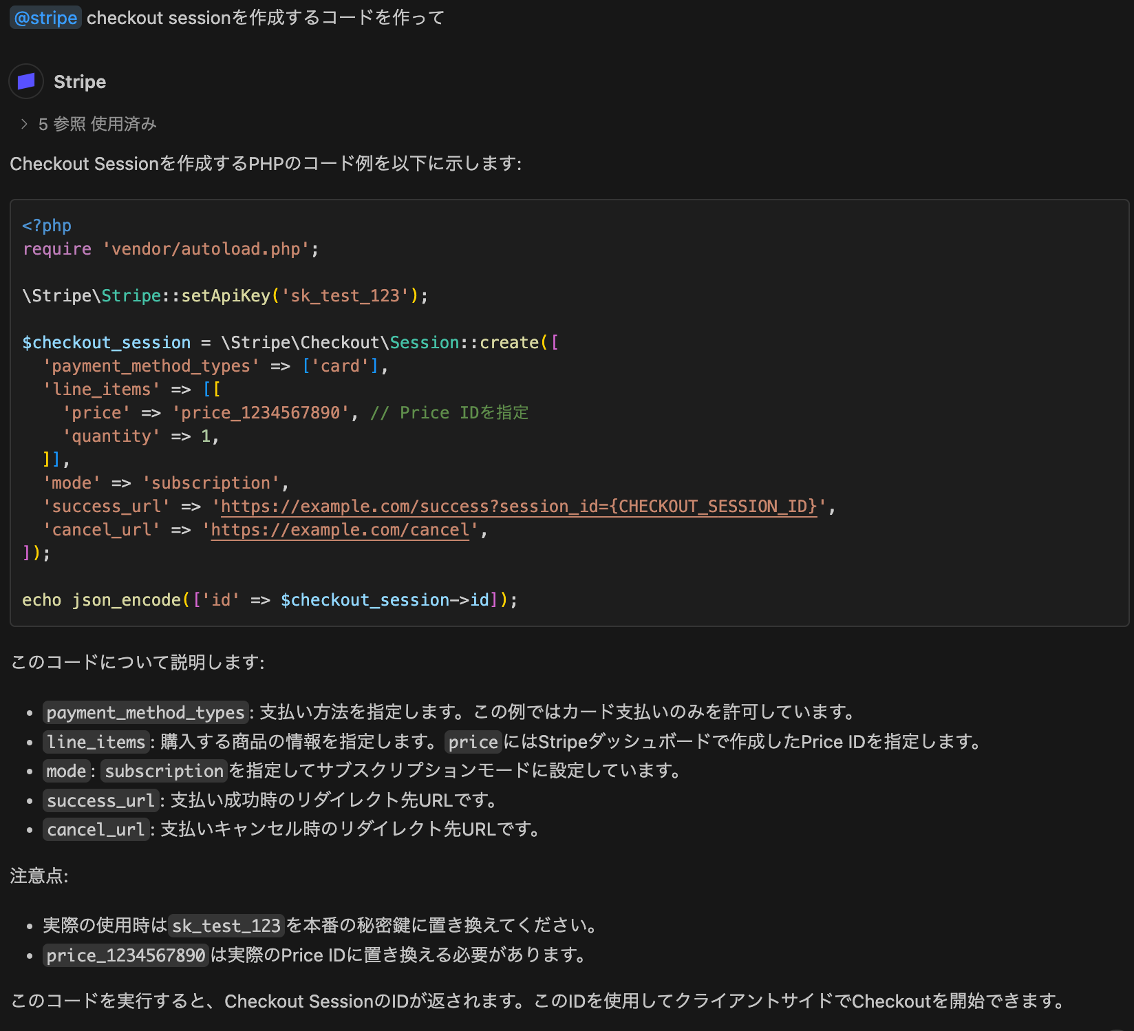Screen dimensions: 1134x1031
Task: Click the chevron beside "5 参照"
Action: coord(25,124)
